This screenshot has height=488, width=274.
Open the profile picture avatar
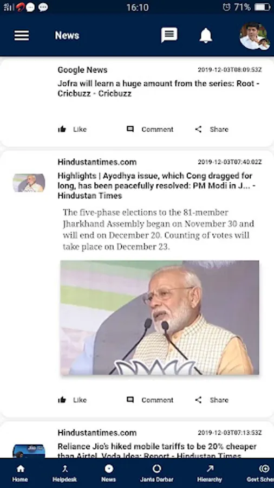coord(255,36)
